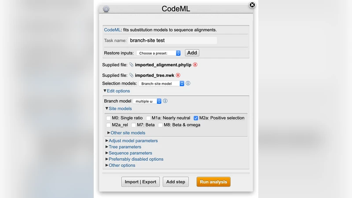Click the gear settings icon
Image resolution: width=352 pixels, height=198 pixels.
coord(106,9)
